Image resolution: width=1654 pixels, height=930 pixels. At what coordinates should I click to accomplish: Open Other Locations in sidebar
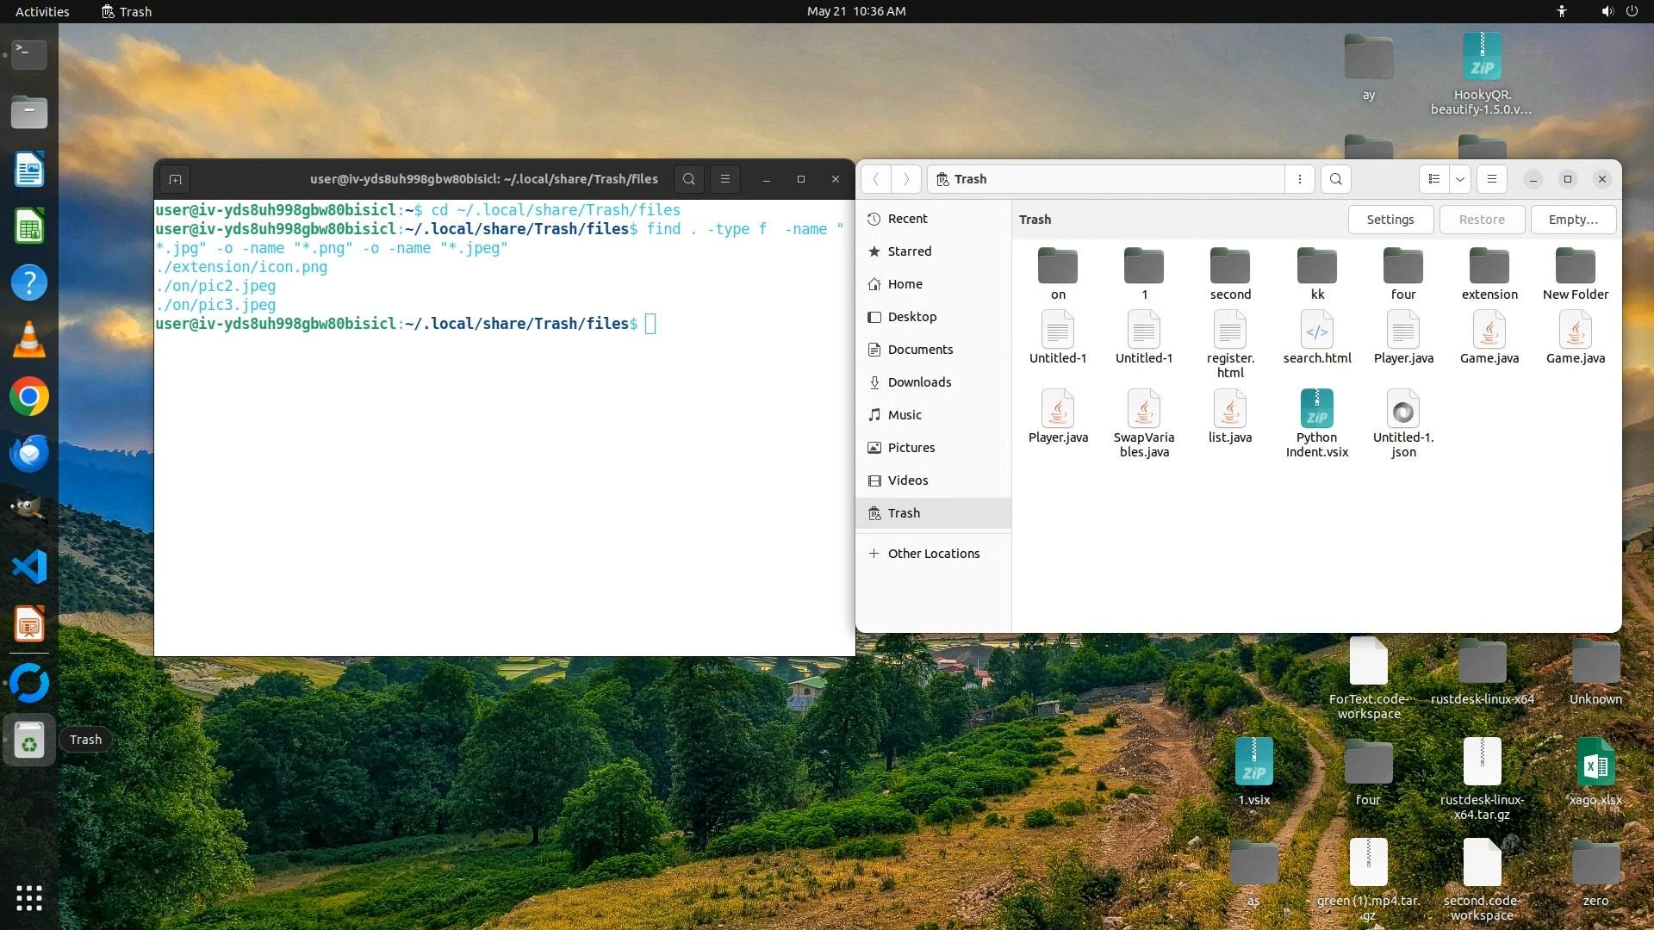tap(933, 554)
